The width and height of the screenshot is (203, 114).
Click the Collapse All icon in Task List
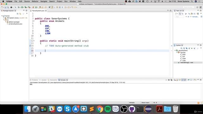pyautogui.click(x=194, y=14)
